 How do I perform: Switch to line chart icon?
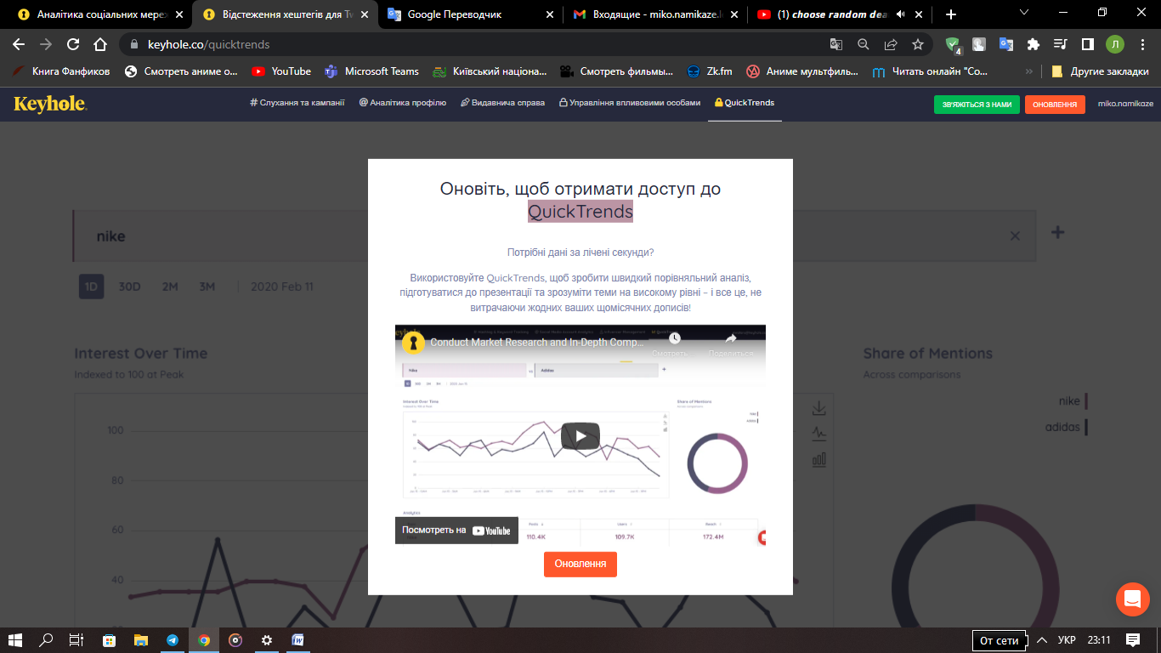coord(819,434)
